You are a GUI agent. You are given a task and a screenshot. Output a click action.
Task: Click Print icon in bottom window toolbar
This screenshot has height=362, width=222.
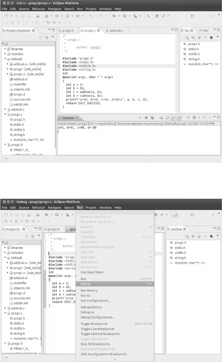point(29,215)
